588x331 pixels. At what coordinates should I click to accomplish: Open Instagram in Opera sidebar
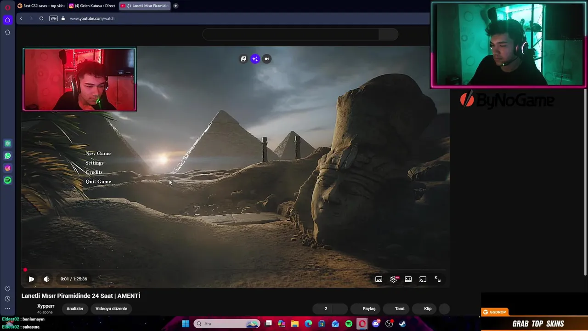[7, 168]
